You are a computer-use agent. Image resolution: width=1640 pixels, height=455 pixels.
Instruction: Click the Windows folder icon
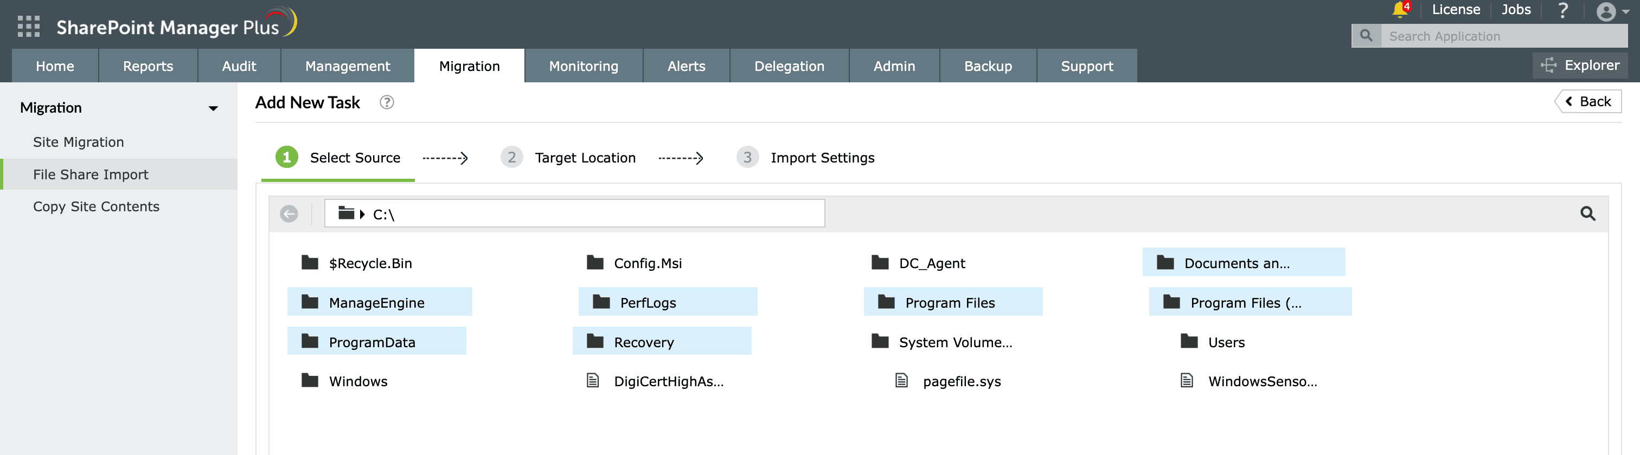[310, 380]
